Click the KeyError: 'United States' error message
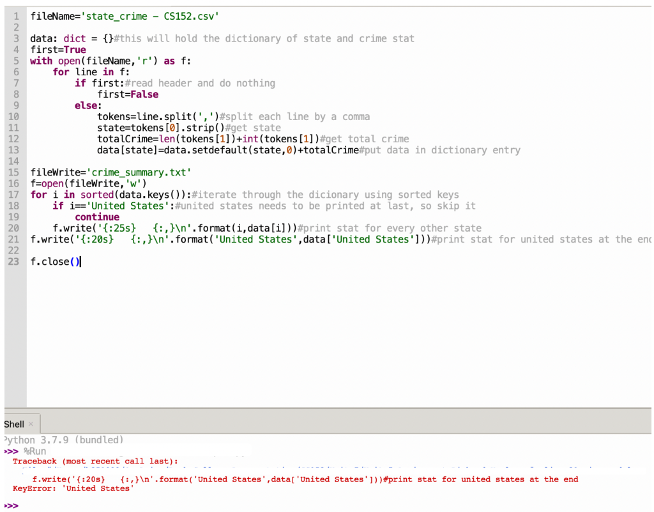This screenshot has width=654, height=512. coord(72,488)
